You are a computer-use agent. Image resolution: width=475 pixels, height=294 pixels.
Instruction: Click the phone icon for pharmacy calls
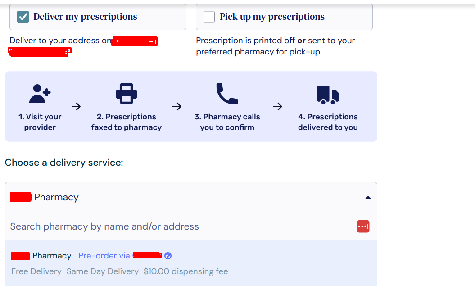[x=227, y=94]
